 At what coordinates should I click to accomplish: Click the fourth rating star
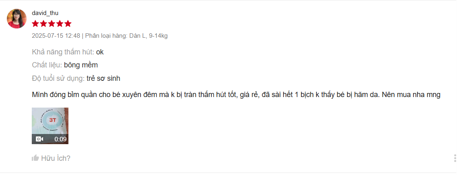point(60,24)
